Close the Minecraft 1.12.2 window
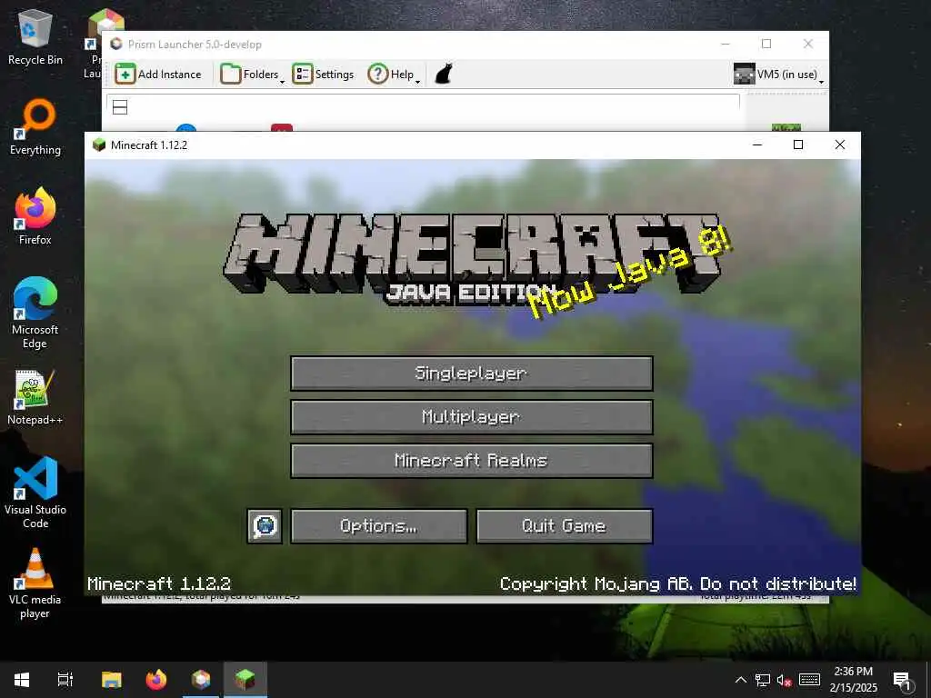931x698 pixels. 839,145
